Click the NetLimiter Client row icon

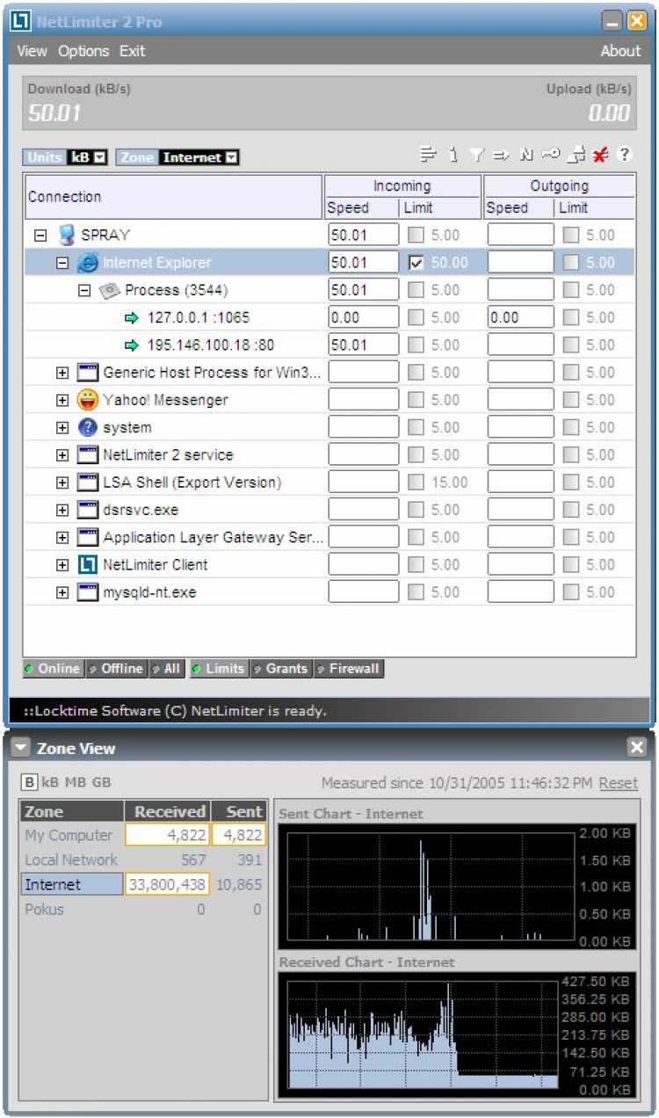click(x=88, y=564)
